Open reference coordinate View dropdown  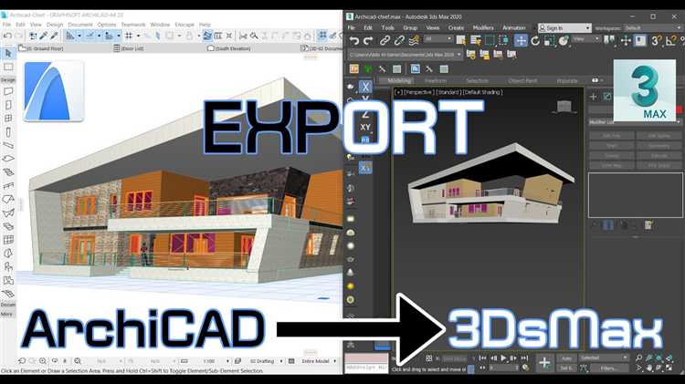pos(585,39)
